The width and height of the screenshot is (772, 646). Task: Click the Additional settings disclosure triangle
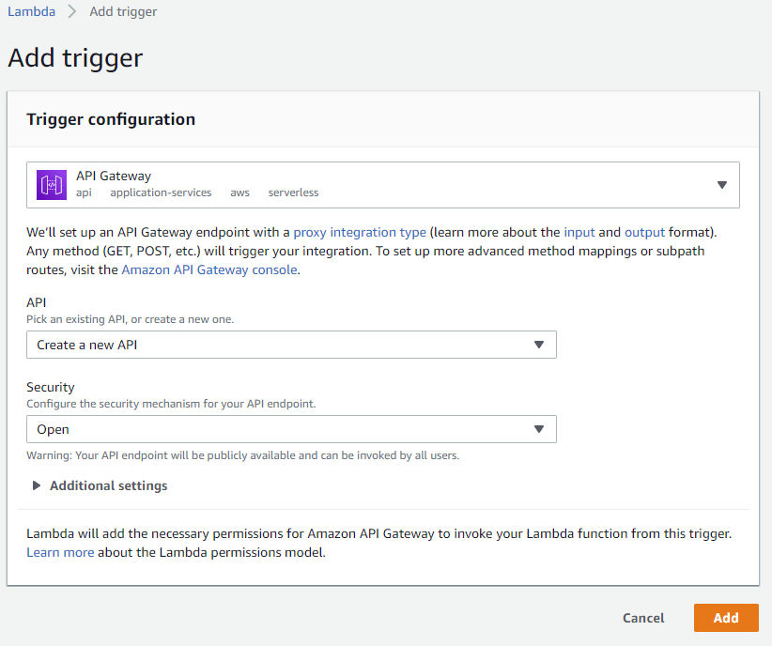36,485
